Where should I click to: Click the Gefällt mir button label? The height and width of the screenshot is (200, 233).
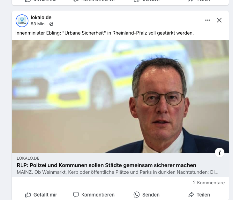45,195
